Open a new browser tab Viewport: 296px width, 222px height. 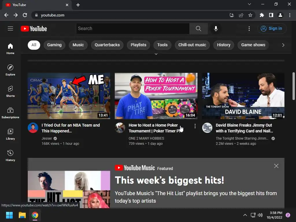(78, 5)
